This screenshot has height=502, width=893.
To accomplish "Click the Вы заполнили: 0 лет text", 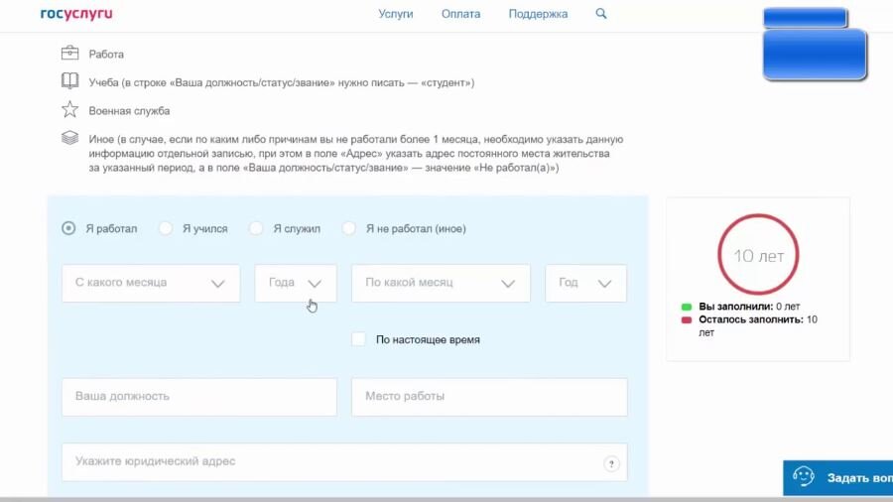I will (x=749, y=307).
